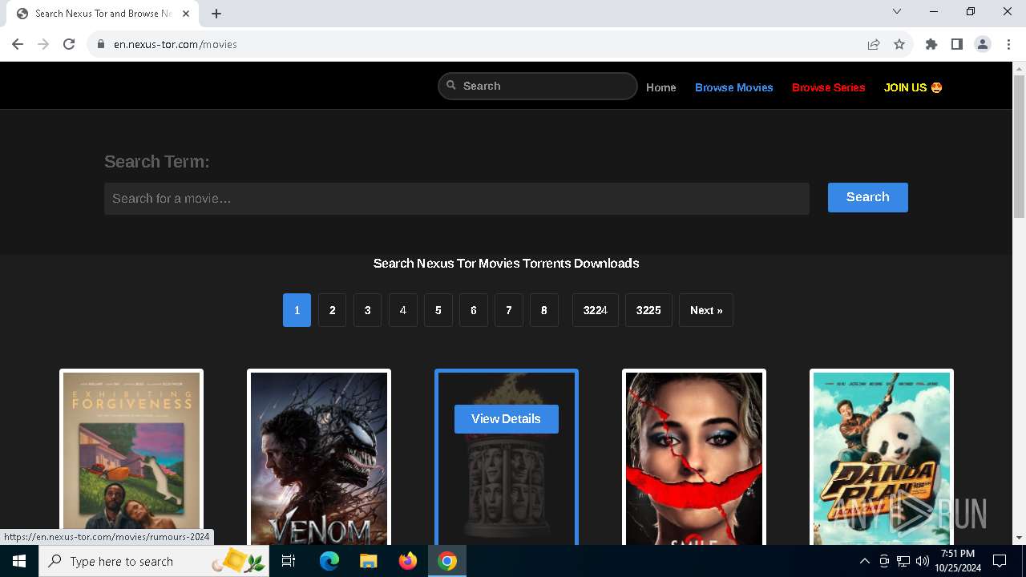Viewport: 1026px width, 577px height.
Task: Click the View Details button
Action: coord(506,419)
